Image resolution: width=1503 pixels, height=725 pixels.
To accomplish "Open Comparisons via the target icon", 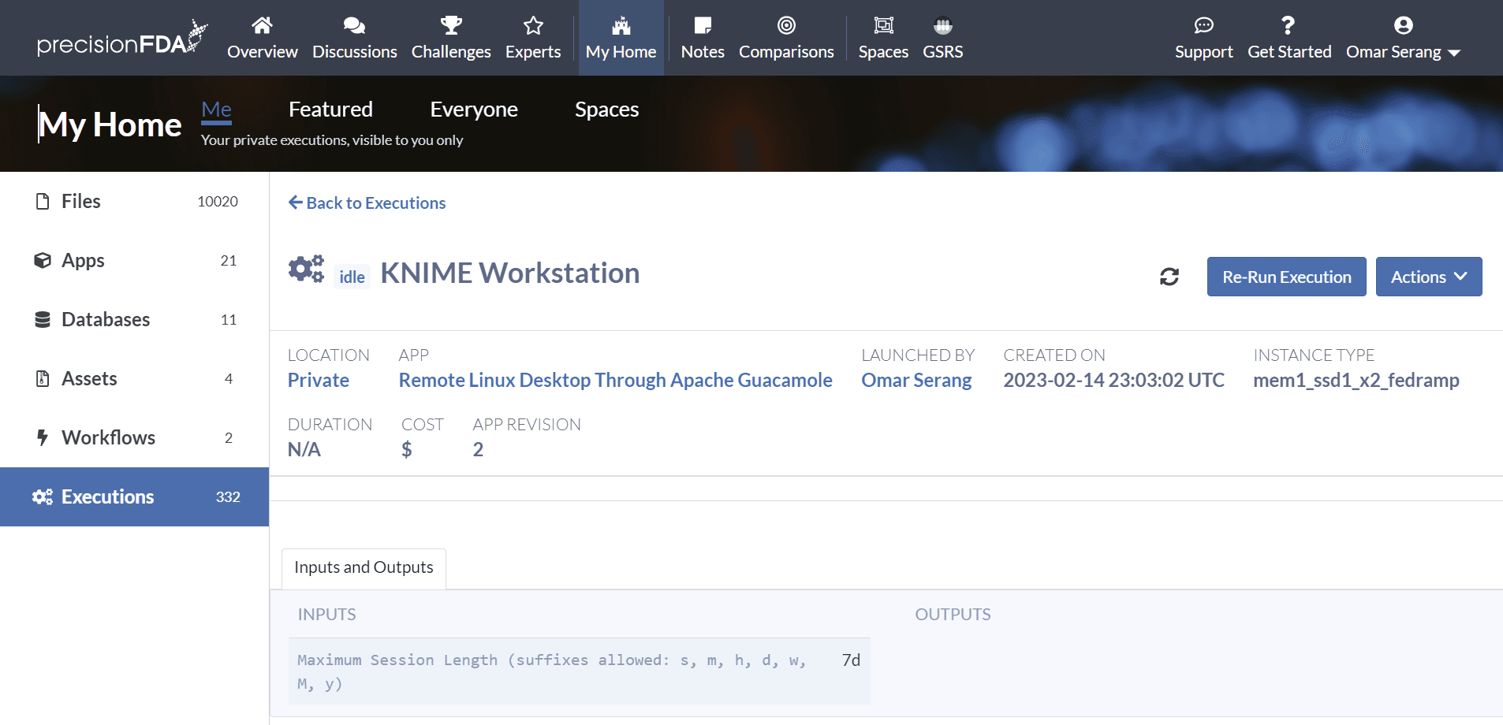I will pos(786,26).
